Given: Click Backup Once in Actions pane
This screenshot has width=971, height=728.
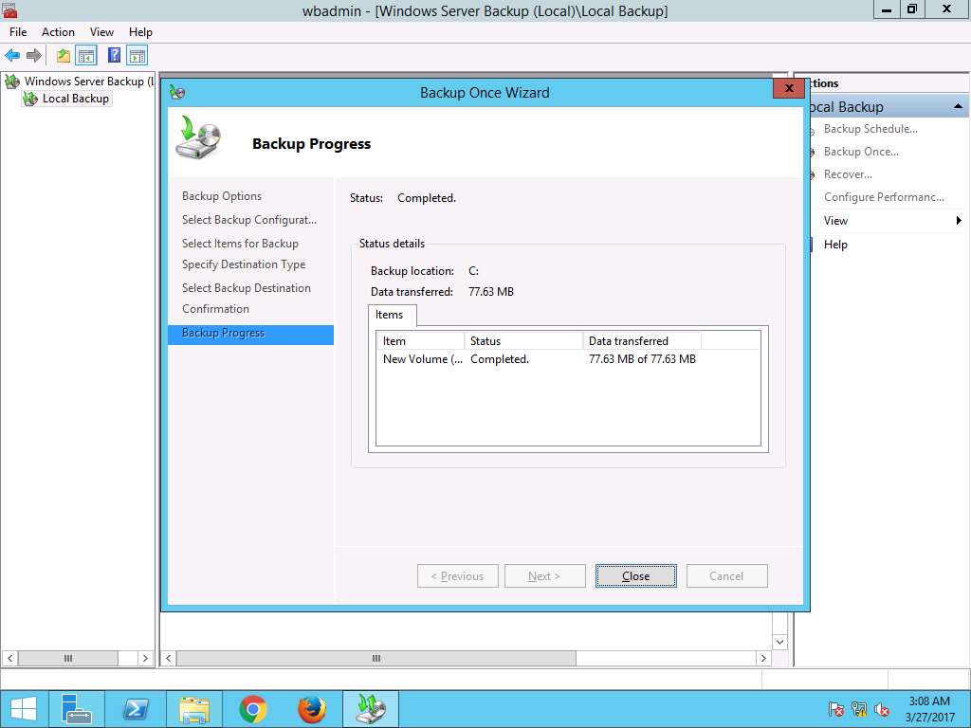Looking at the screenshot, I should coord(861,152).
